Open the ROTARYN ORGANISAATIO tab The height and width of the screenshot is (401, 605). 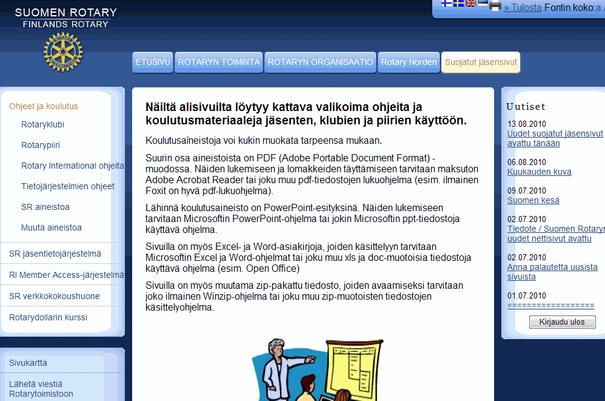[320, 62]
